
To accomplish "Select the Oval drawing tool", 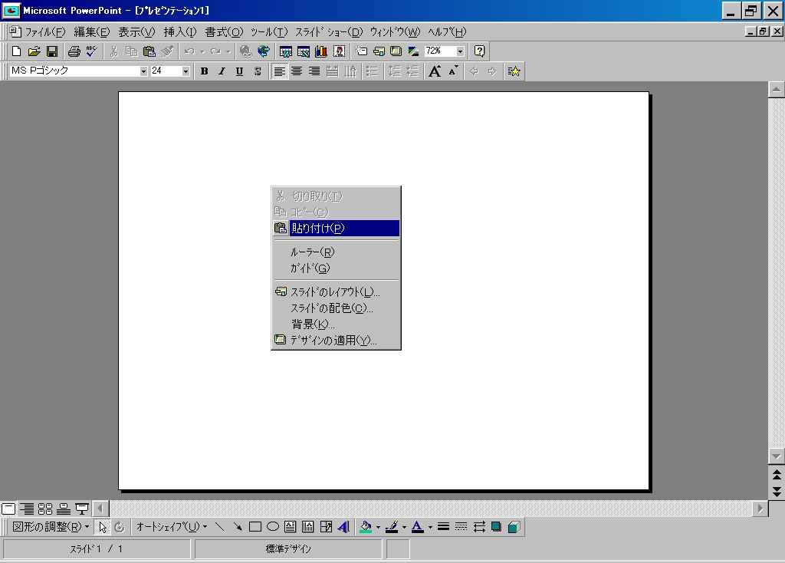I will [x=272, y=526].
